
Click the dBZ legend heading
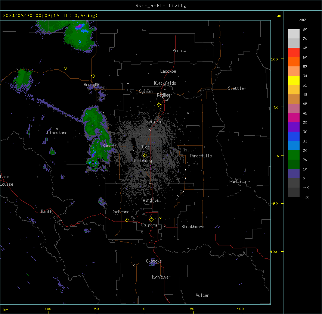(x=303, y=20)
